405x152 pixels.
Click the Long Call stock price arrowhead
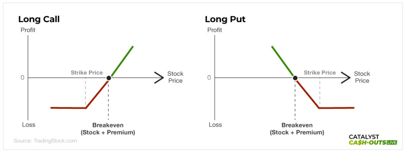point(159,78)
